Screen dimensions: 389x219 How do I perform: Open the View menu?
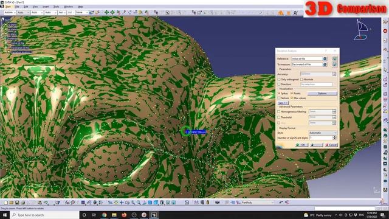point(35,7)
